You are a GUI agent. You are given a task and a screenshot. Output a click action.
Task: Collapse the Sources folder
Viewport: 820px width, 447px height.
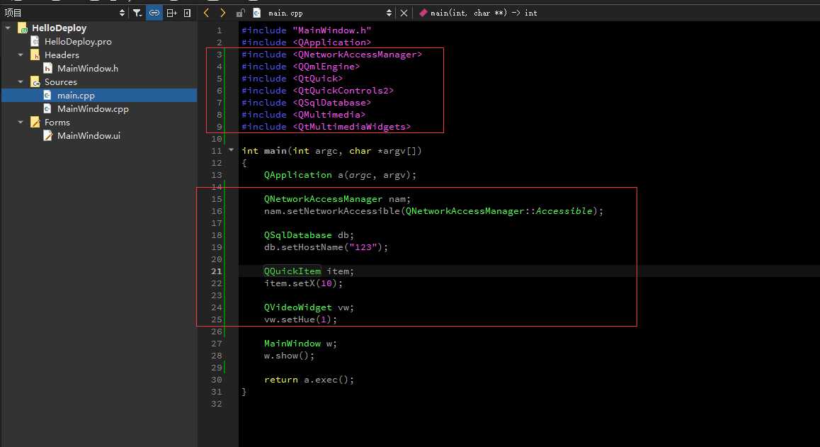coord(21,81)
